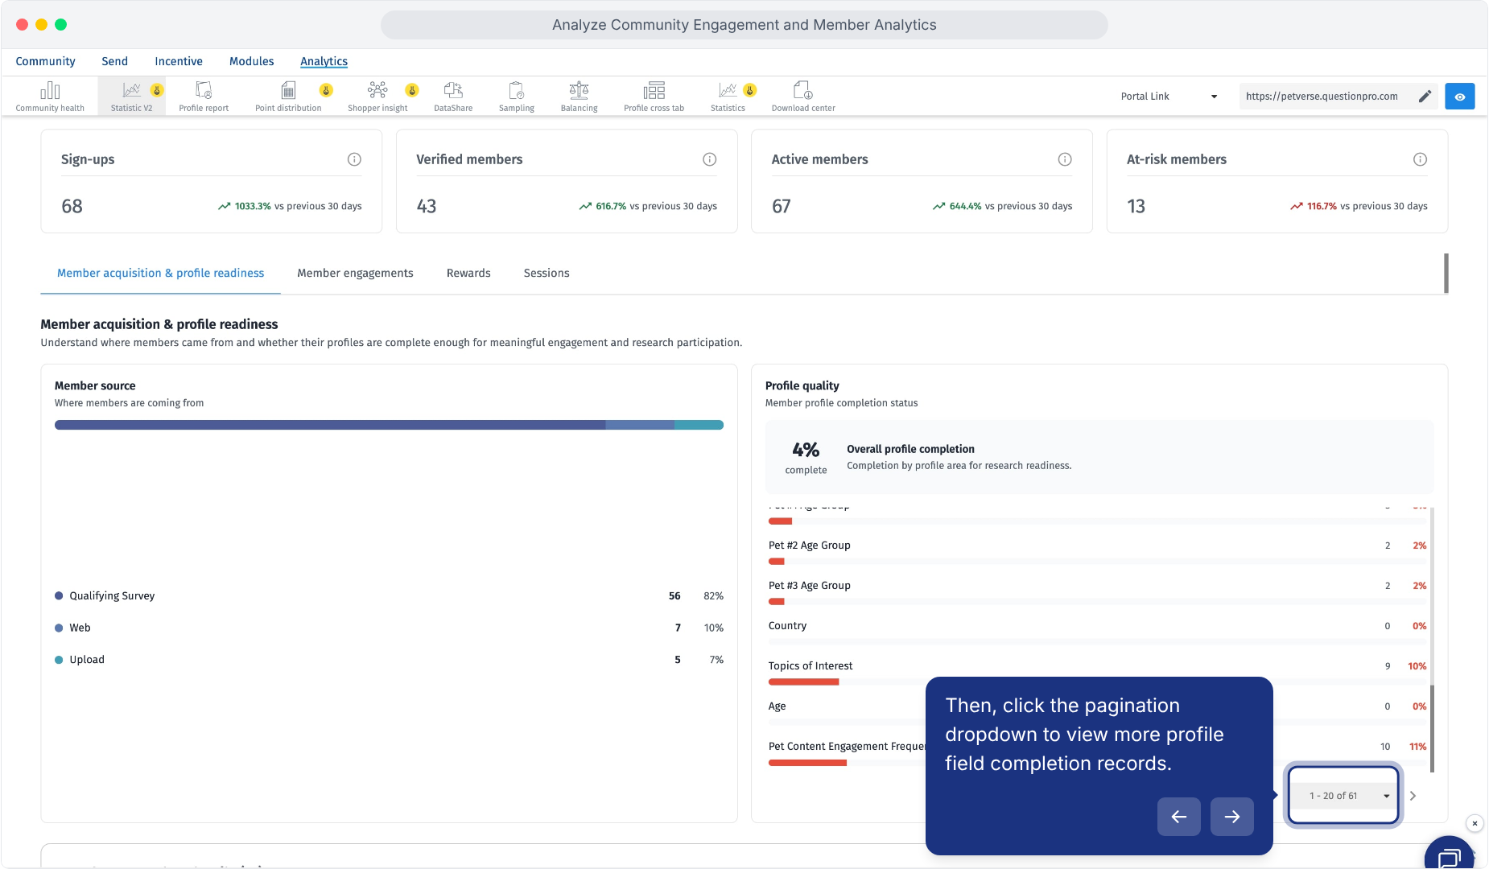Screen dimensions: 1489x869
Task: Open the Sampling tool
Action: point(517,97)
